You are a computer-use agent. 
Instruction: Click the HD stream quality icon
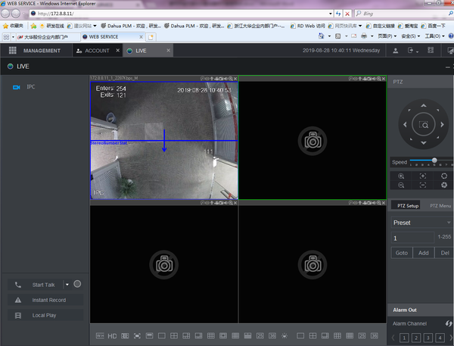tap(112, 335)
